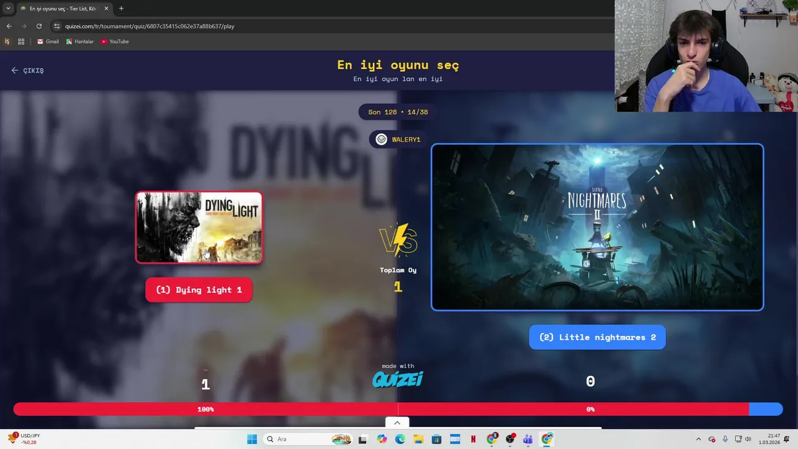Exit the quiz via ÇIKIŞ

27,70
